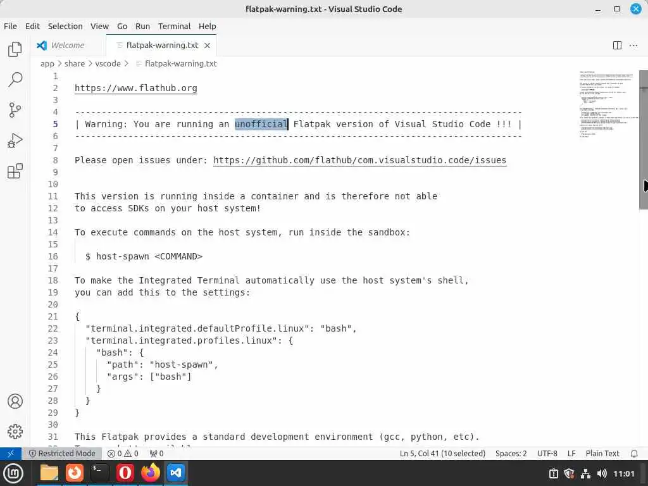Expand the 'app' breadcrumb segment
This screenshot has height=486, width=648.
[47, 64]
